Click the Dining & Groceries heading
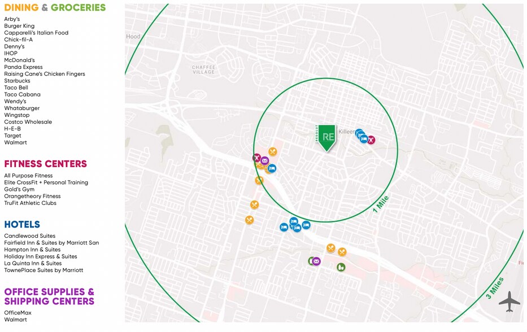This screenshot has width=527, height=332. pos(55,8)
